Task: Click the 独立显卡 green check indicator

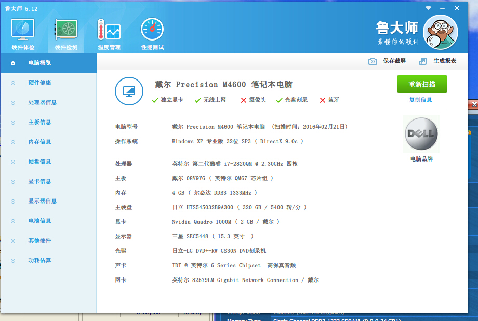Action: pyautogui.click(x=155, y=100)
